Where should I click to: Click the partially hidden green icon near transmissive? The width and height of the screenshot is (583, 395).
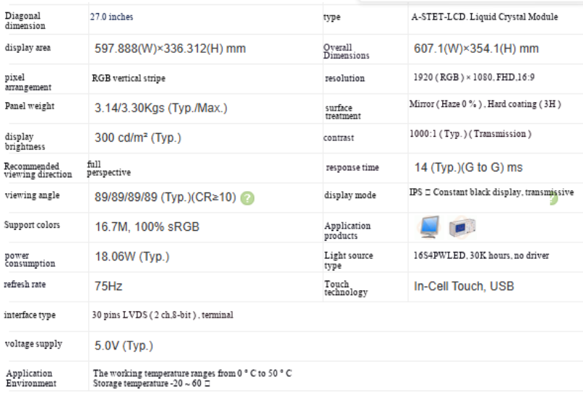(x=554, y=200)
